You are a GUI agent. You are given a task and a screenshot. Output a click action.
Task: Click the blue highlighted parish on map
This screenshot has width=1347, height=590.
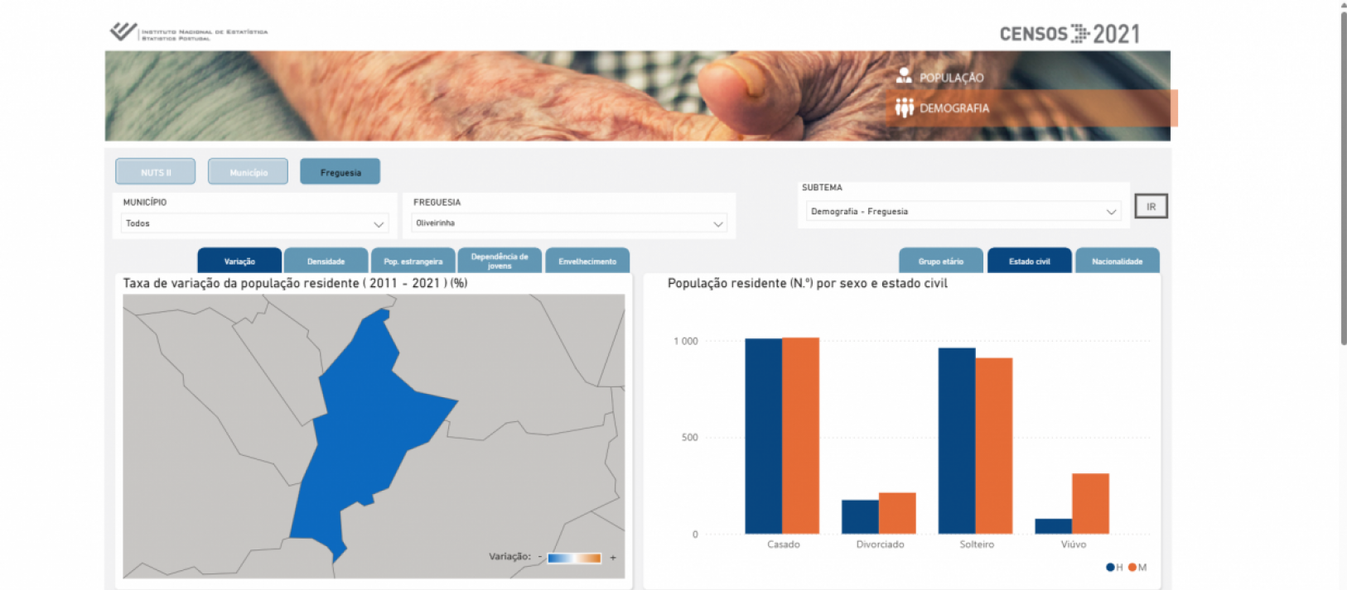point(365,430)
